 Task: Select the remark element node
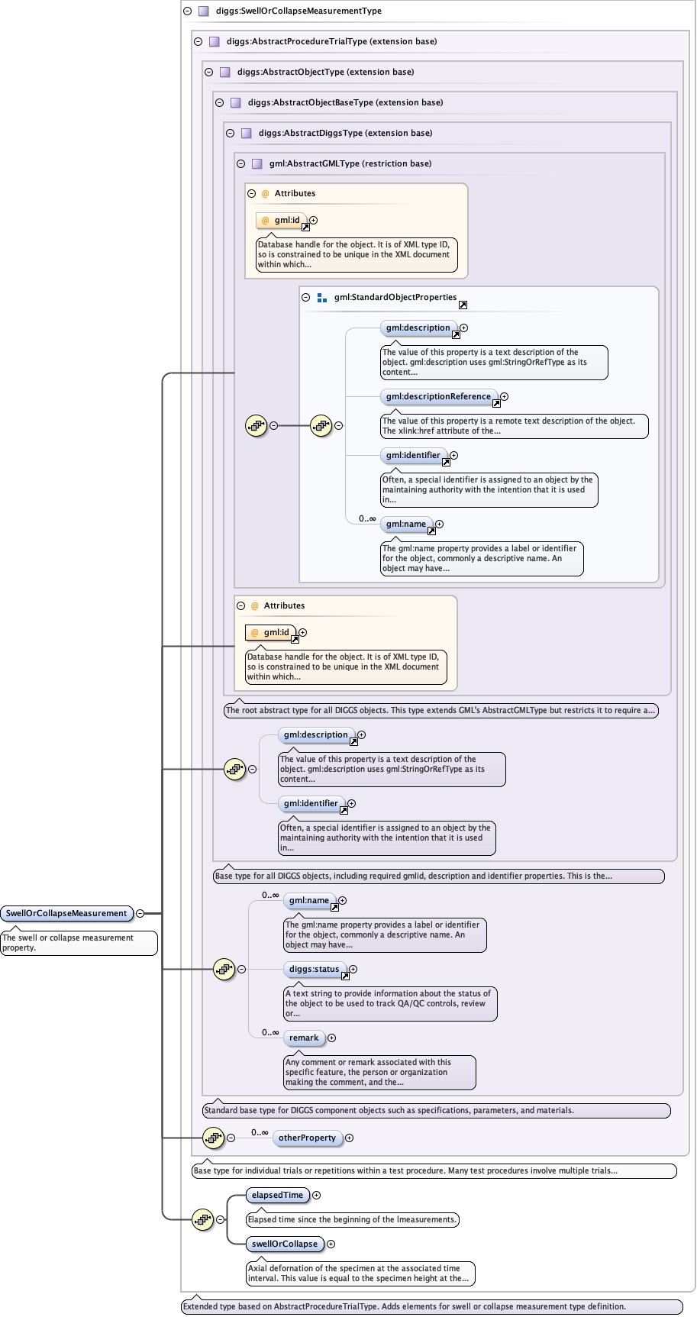click(x=304, y=1038)
